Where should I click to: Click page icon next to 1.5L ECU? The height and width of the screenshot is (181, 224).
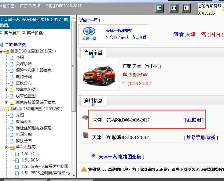pyautogui.click(x=17, y=154)
